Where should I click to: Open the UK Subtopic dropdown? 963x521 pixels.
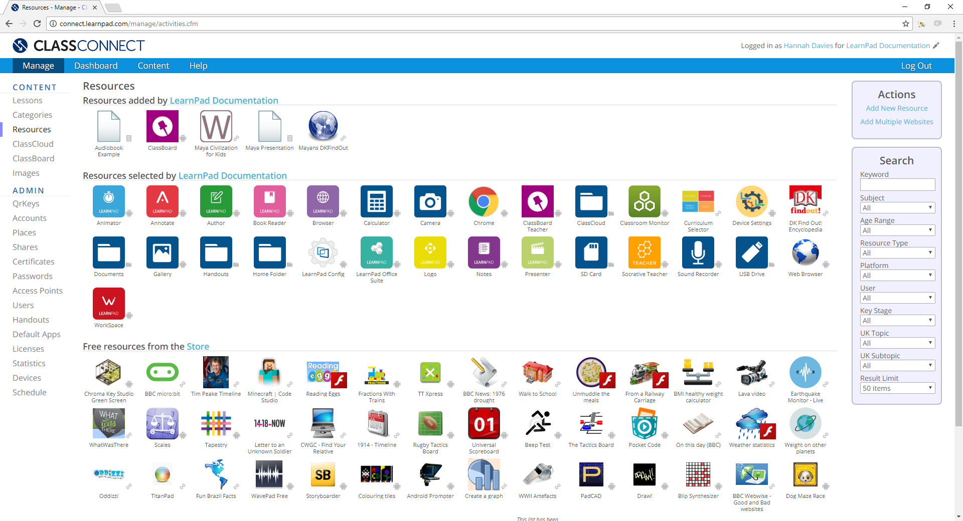[897, 366]
